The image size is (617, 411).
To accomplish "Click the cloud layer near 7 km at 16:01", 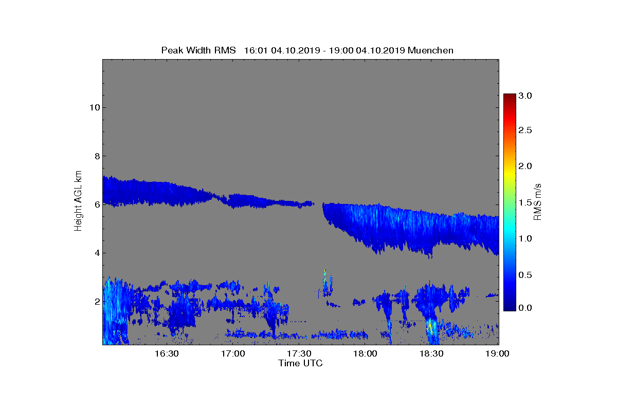I will pyautogui.click(x=105, y=190).
